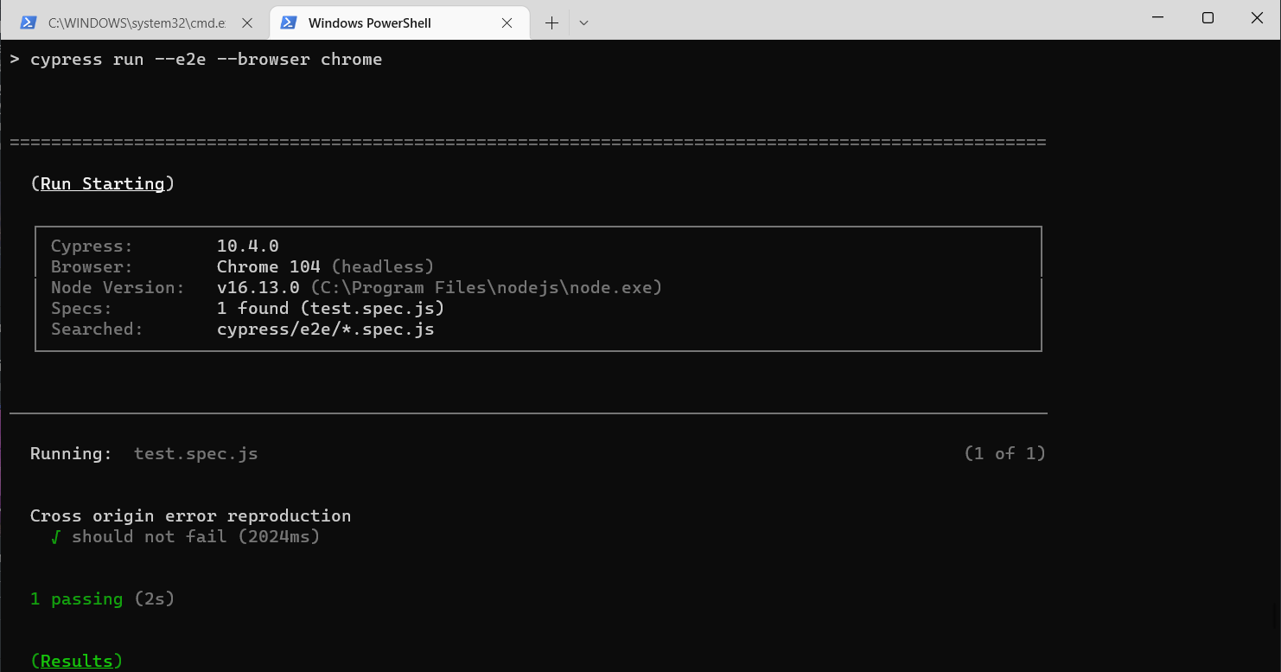Viewport: 1281px width, 672px height.
Task: Click the underlined Run Starting text
Action: click(x=102, y=183)
